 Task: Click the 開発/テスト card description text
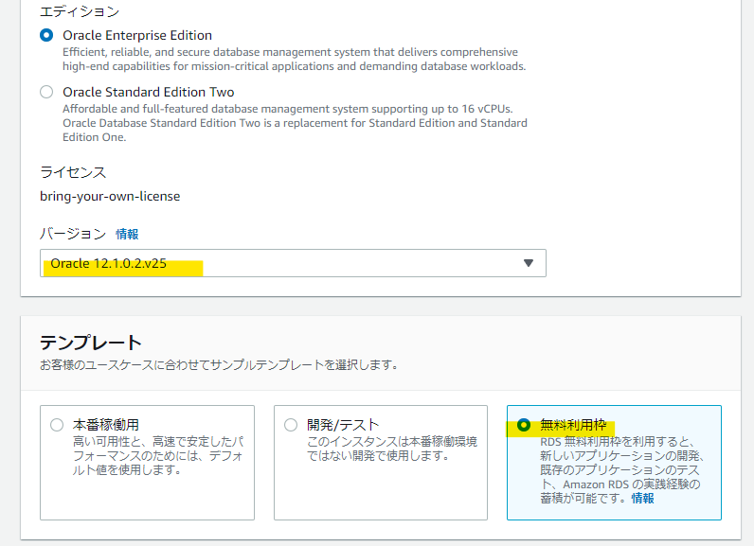391,449
